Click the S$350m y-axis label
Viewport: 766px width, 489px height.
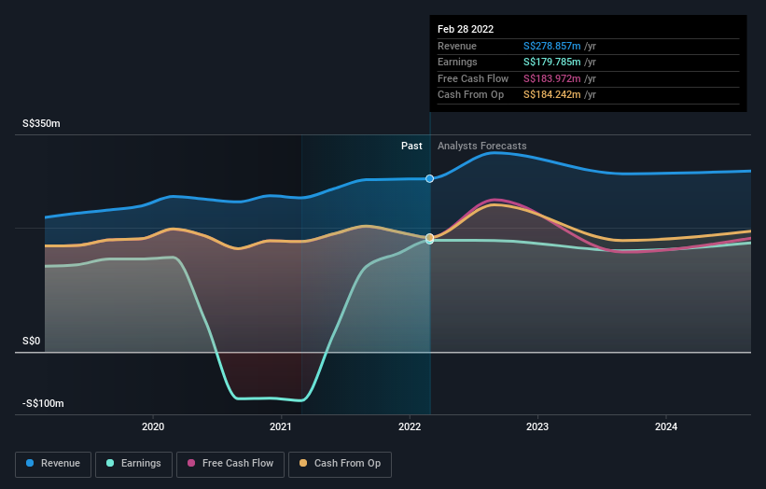click(x=41, y=123)
